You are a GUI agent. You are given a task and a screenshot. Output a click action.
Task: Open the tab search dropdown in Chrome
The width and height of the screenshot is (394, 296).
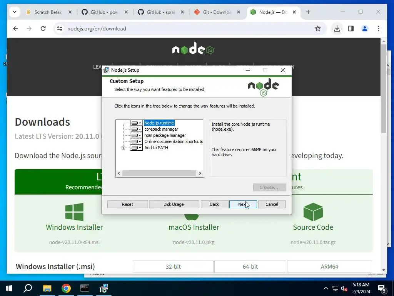tap(15, 12)
